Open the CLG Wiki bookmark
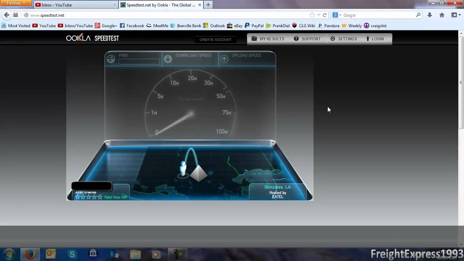The height and width of the screenshot is (261, 464). pos(304,26)
